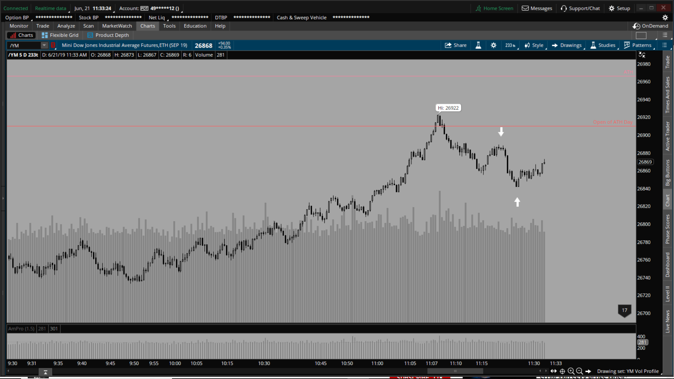Switch to the Analyze tab
Screen dimensions: 674x379
click(x=66, y=26)
